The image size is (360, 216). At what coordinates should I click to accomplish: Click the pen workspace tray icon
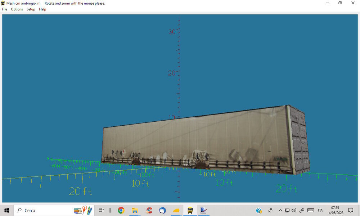pos(302,210)
